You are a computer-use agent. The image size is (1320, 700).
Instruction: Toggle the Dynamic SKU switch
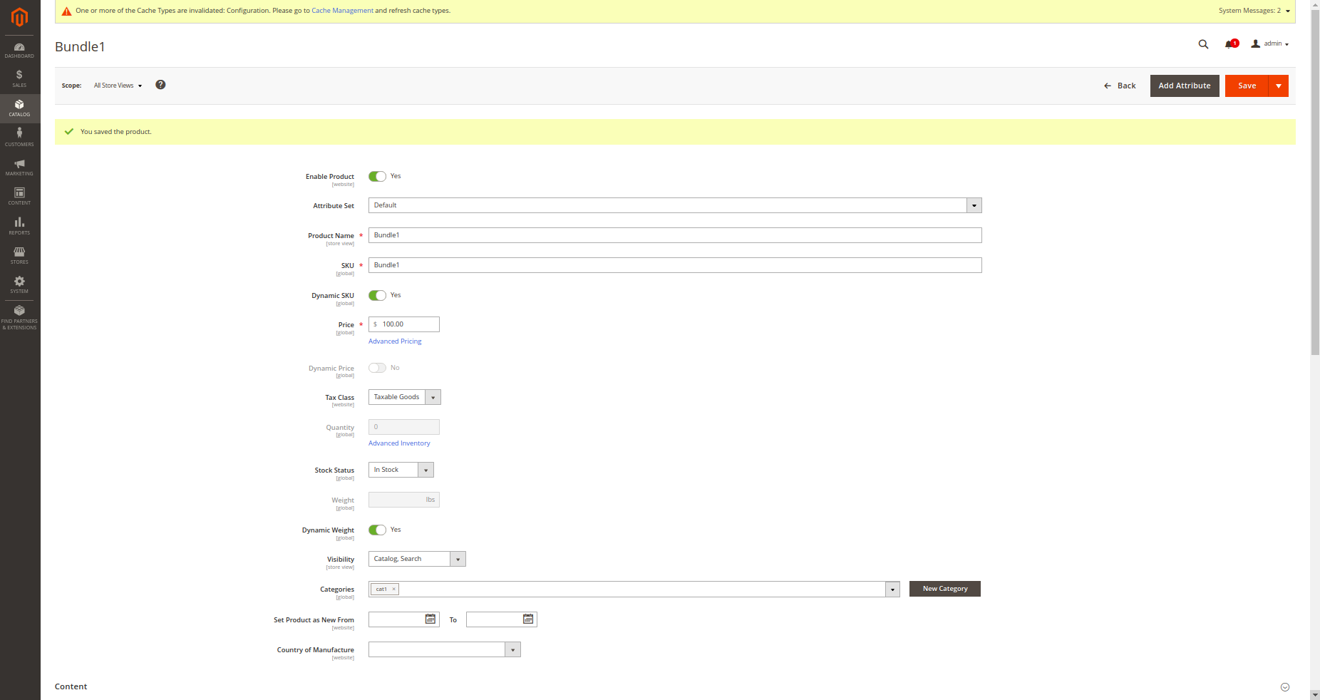point(377,295)
